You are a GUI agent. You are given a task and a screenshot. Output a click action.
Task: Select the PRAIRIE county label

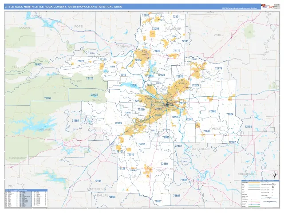tap(246, 105)
